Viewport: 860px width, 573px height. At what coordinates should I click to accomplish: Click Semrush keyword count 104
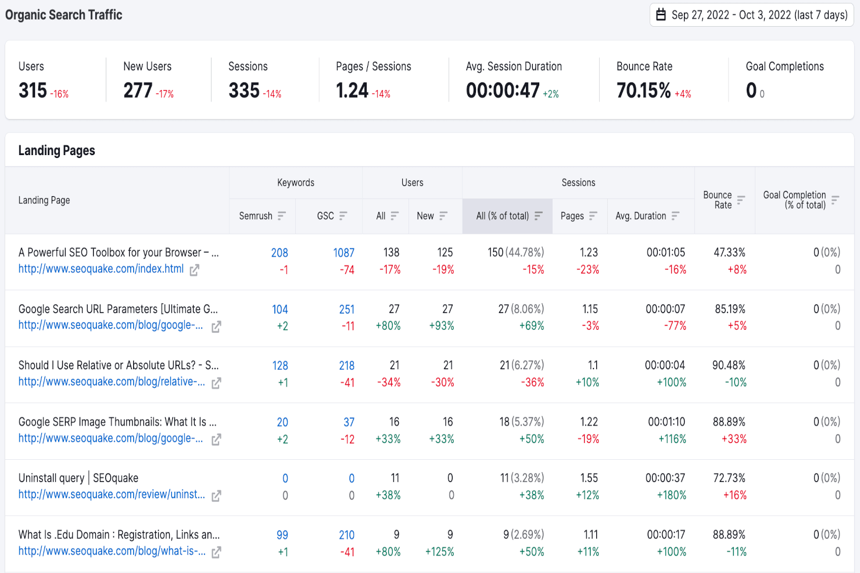(280, 309)
